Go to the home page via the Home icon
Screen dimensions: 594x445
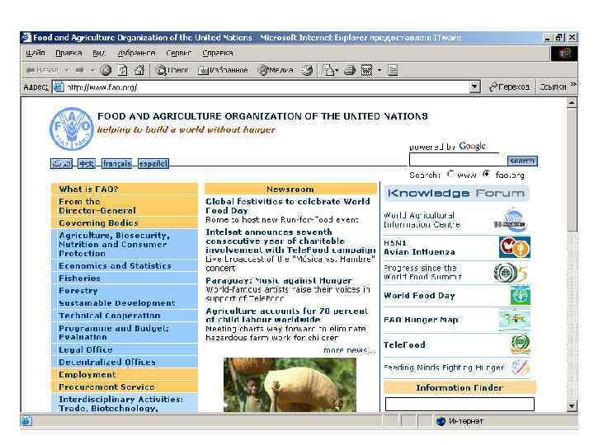pos(139,70)
